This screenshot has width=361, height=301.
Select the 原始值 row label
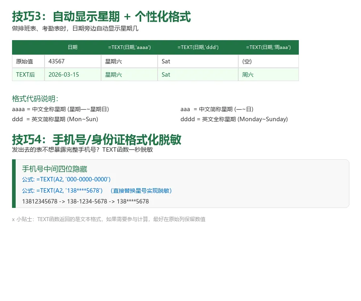tap(24, 61)
